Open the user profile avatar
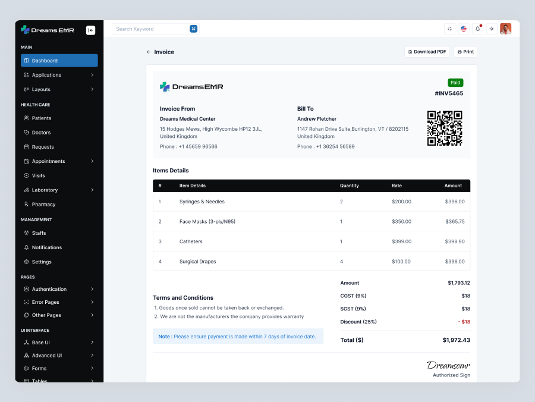This screenshot has width=535, height=402. [x=506, y=29]
